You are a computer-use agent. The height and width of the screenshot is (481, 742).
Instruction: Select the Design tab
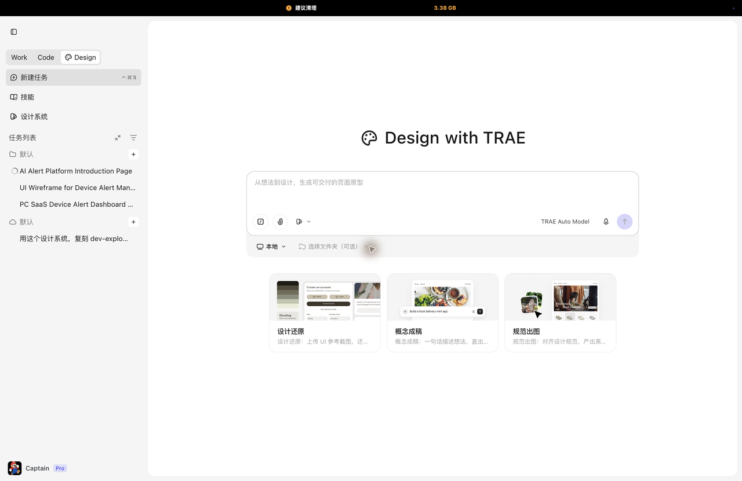click(80, 57)
